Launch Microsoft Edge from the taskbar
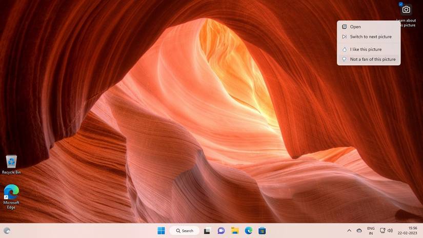 coord(249,231)
